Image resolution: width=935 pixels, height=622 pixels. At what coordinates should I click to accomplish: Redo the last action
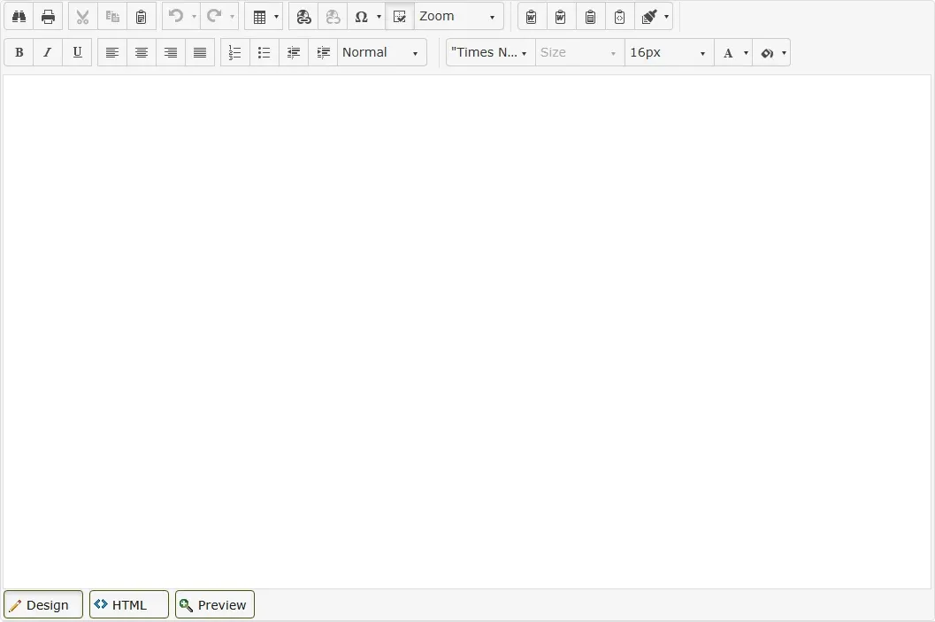(214, 17)
